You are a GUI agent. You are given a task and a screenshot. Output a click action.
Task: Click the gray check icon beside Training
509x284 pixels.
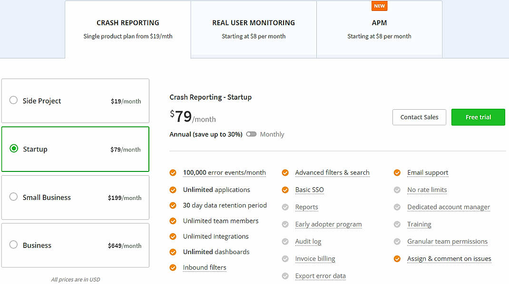tap(397, 224)
